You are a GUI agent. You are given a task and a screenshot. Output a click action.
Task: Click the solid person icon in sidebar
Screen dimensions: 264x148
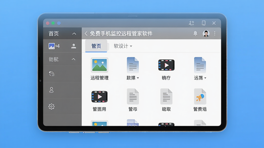click(73, 46)
